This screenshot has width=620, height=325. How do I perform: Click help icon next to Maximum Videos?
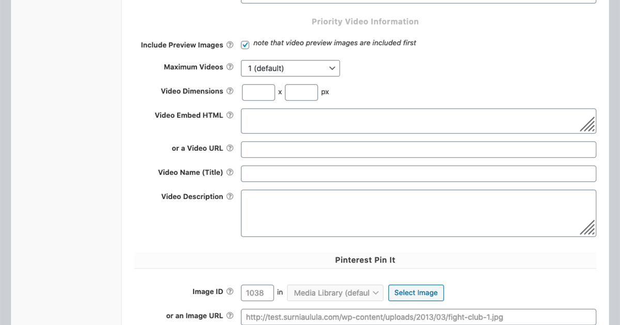point(230,67)
